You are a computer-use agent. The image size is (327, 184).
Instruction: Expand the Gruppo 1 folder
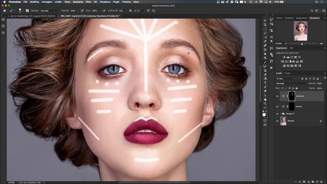point(281,113)
